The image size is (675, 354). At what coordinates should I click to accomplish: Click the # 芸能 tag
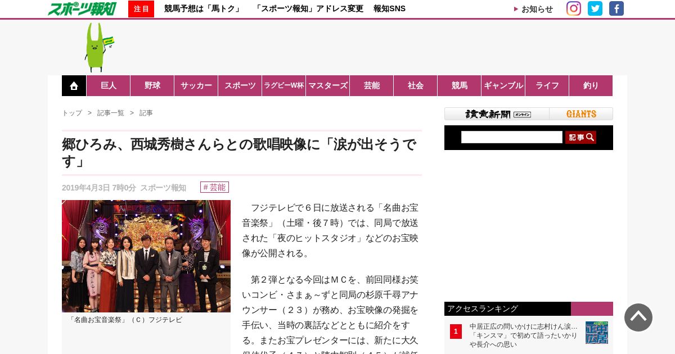point(214,187)
